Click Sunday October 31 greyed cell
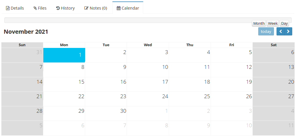Viewport: 296px width, 138px height. point(22,55)
